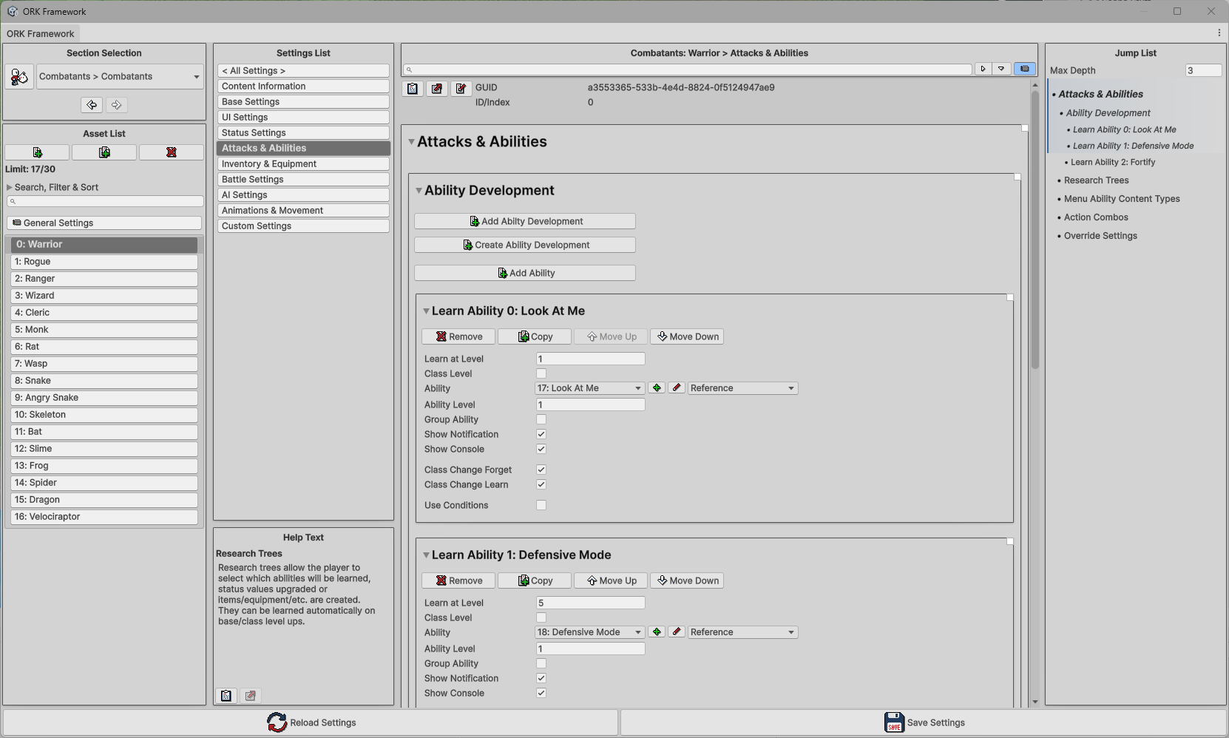The width and height of the screenshot is (1229, 738).
Task: Toggle Class Level checkbox for Defensive Mode
Action: pos(541,617)
